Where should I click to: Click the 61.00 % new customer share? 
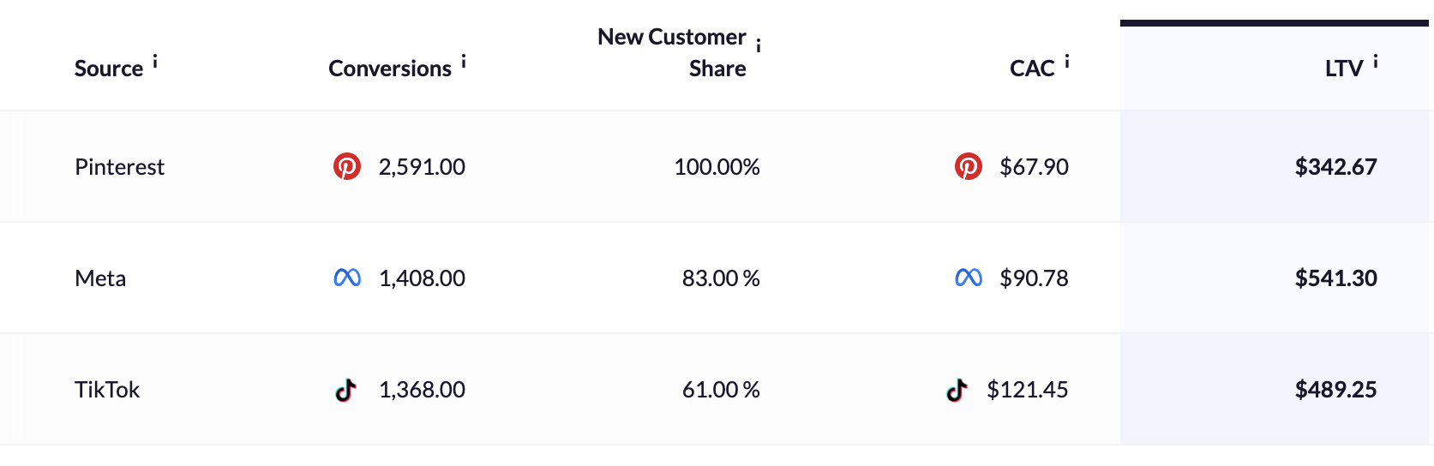point(721,390)
